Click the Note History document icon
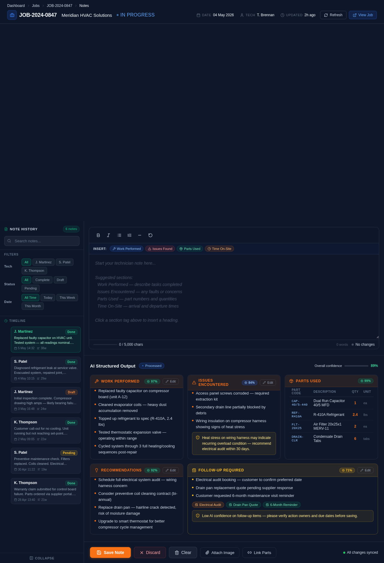384x563 pixels. (6, 229)
